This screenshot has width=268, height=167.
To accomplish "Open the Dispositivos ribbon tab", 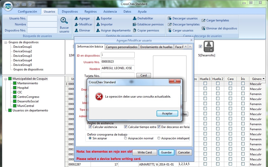I will (70, 11).
